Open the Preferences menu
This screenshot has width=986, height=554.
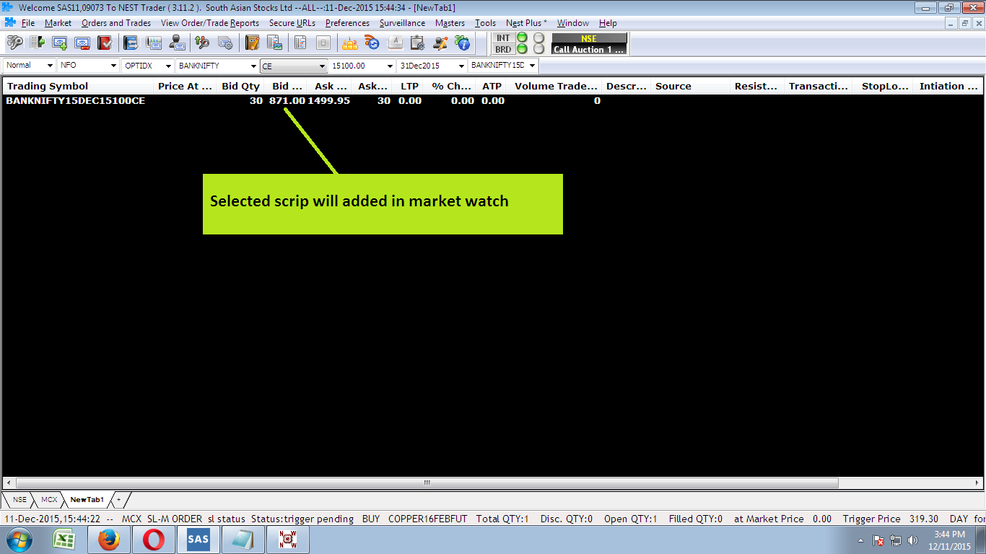pos(347,23)
